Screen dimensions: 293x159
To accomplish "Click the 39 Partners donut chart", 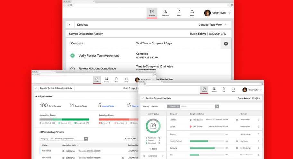I will tap(153, 126).
